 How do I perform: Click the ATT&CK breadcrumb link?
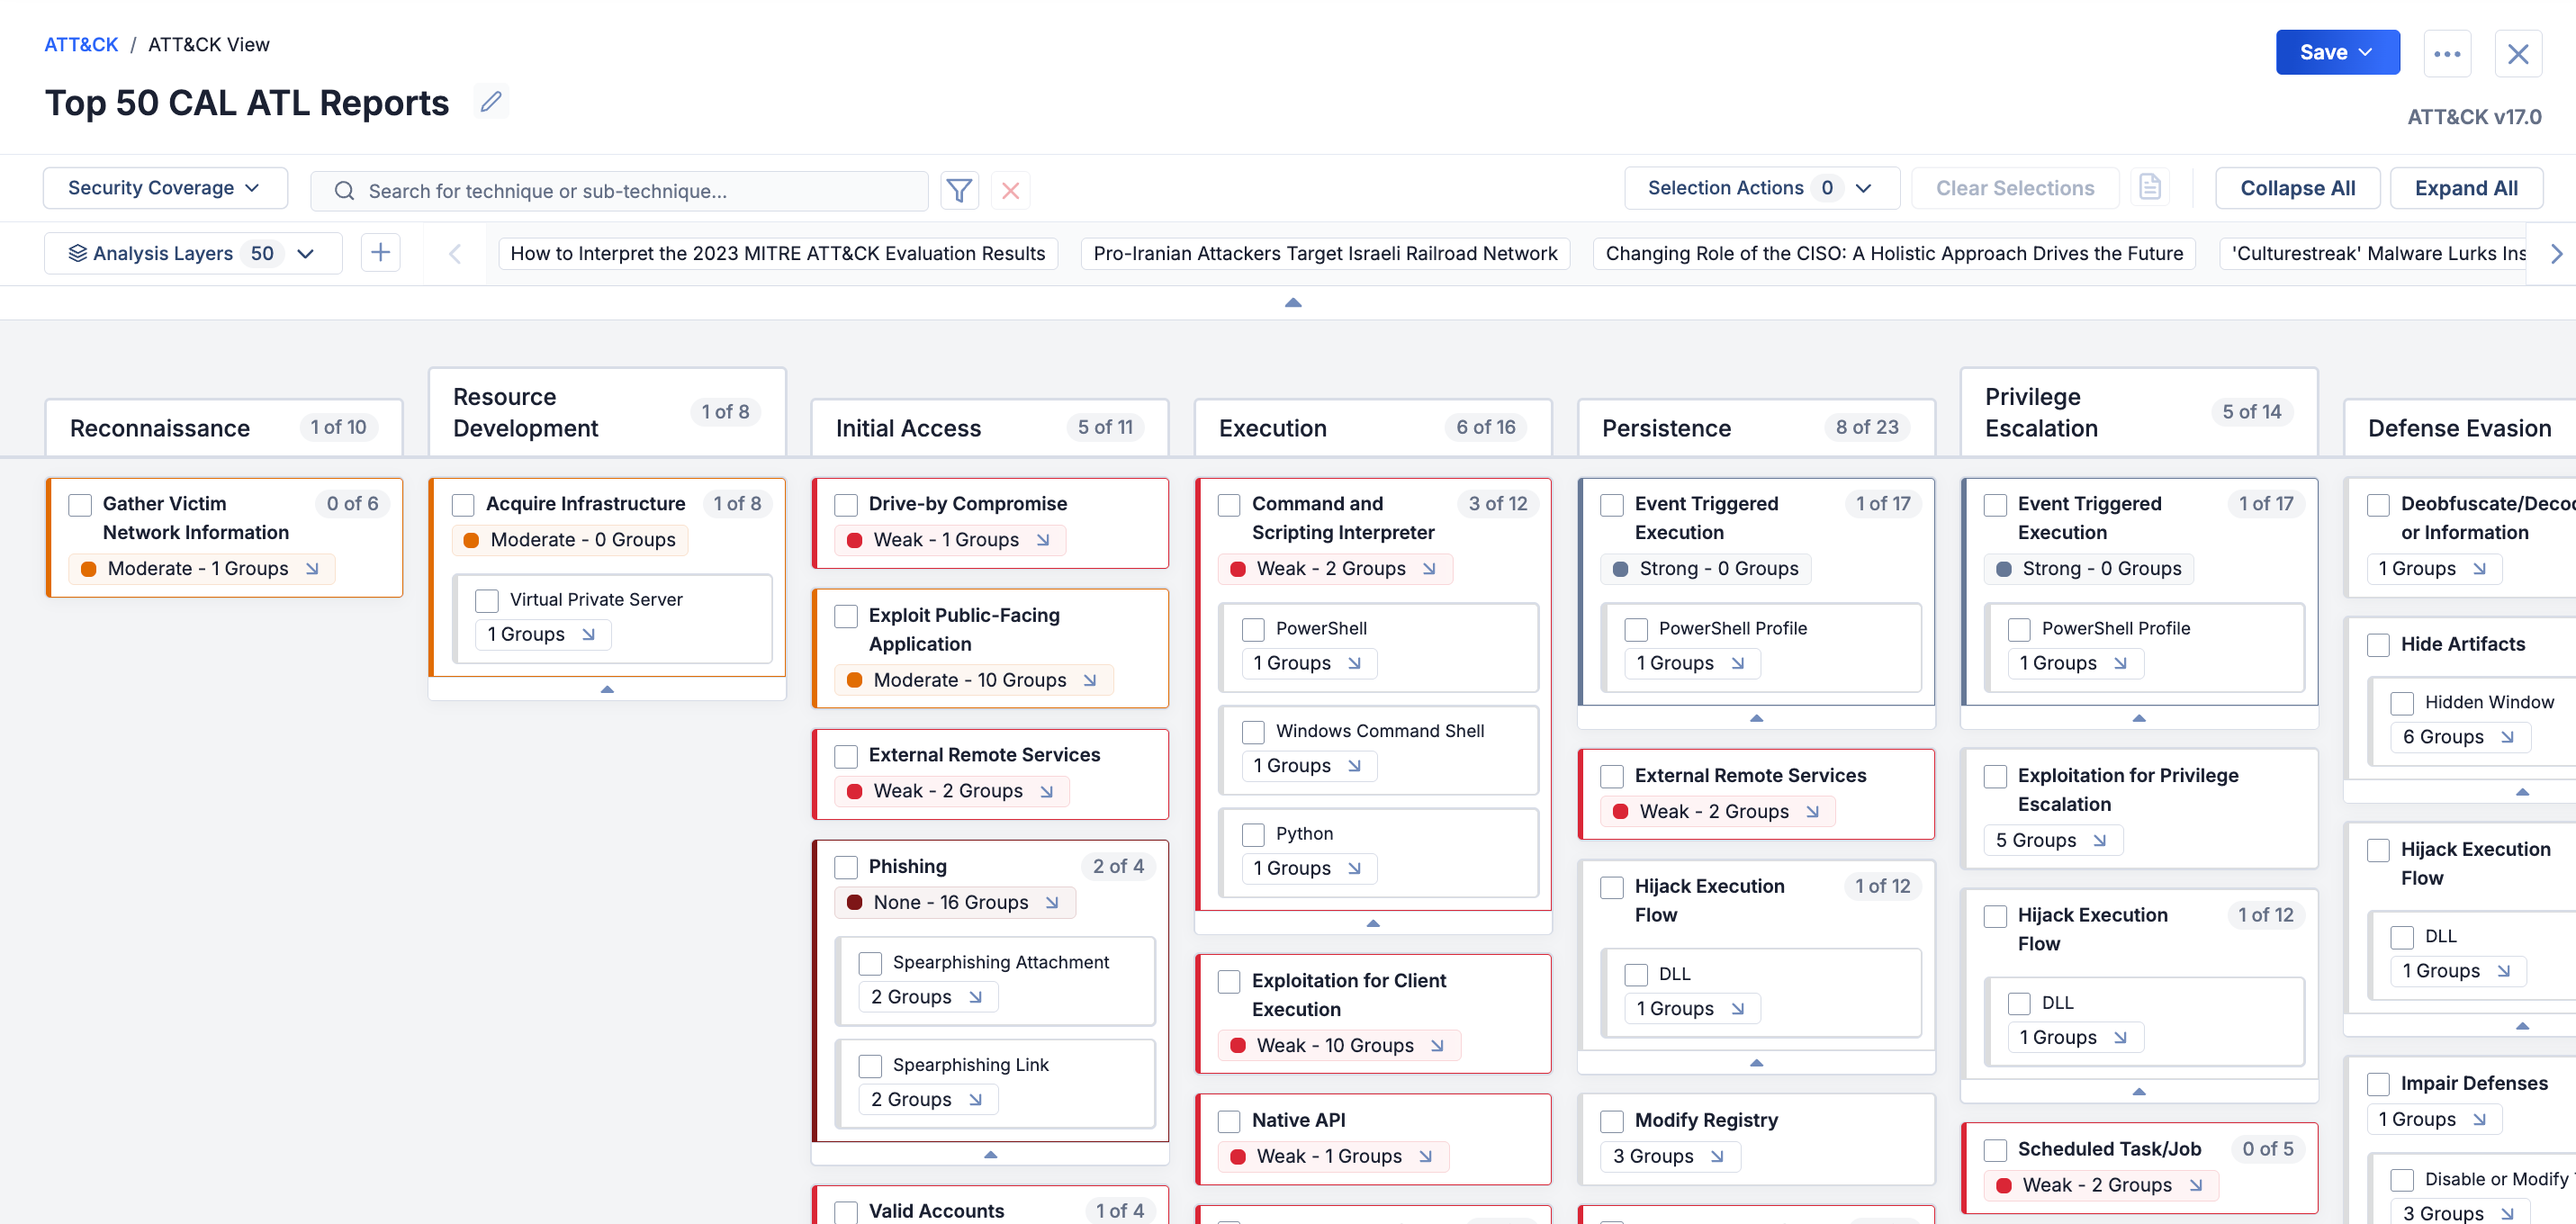[81, 44]
